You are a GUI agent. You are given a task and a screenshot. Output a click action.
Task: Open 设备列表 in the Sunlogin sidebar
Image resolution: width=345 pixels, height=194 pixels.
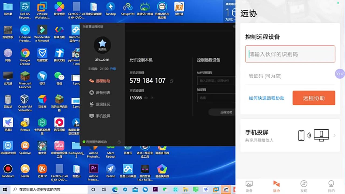100,92
